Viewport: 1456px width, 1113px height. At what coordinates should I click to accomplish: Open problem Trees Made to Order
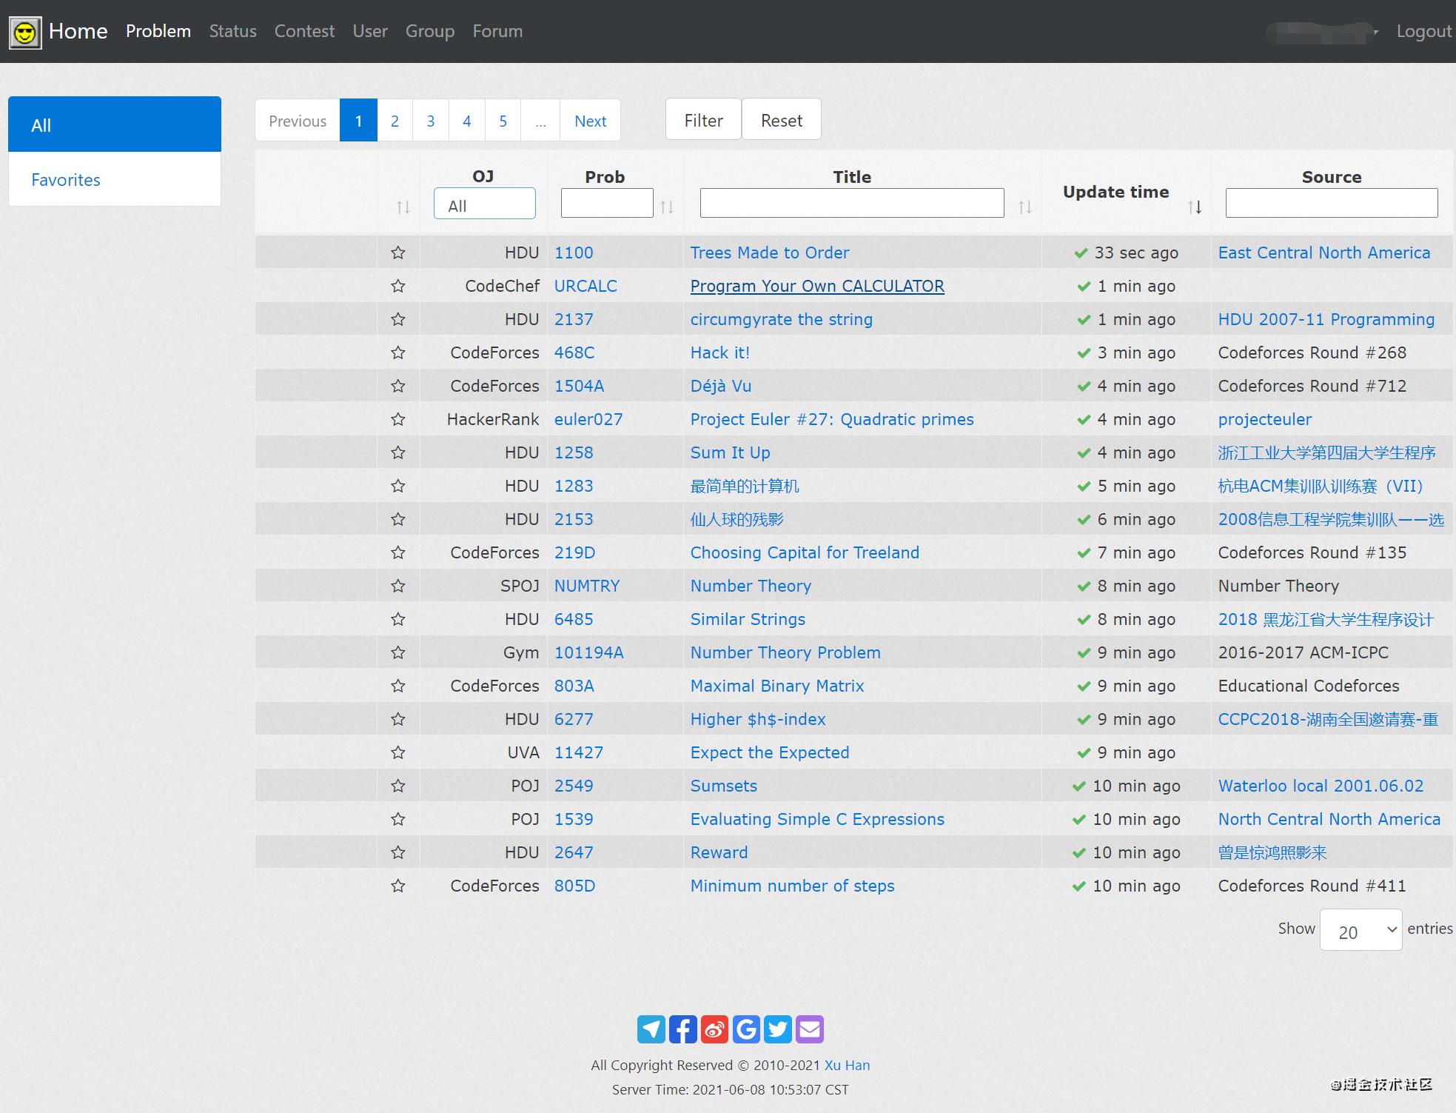coord(770,253)
